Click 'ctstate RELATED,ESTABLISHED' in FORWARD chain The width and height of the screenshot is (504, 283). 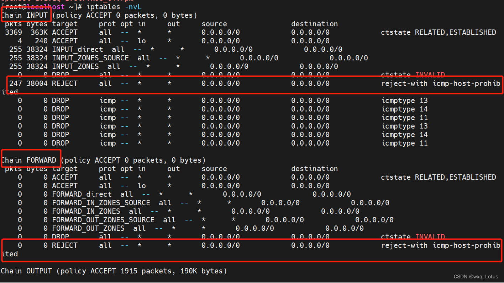pyautogui.click(x=439, y=177)
